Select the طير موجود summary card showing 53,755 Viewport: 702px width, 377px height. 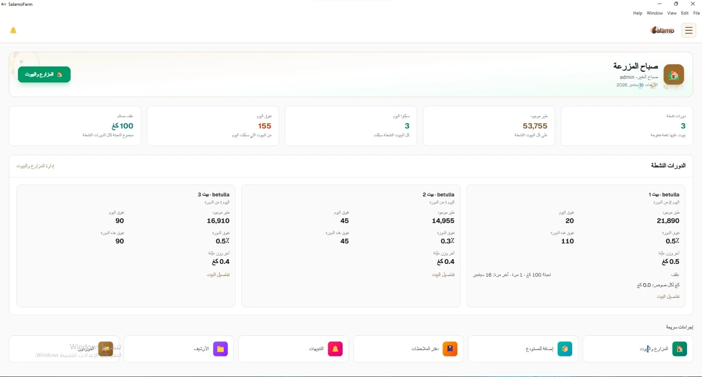coord(489,126)
